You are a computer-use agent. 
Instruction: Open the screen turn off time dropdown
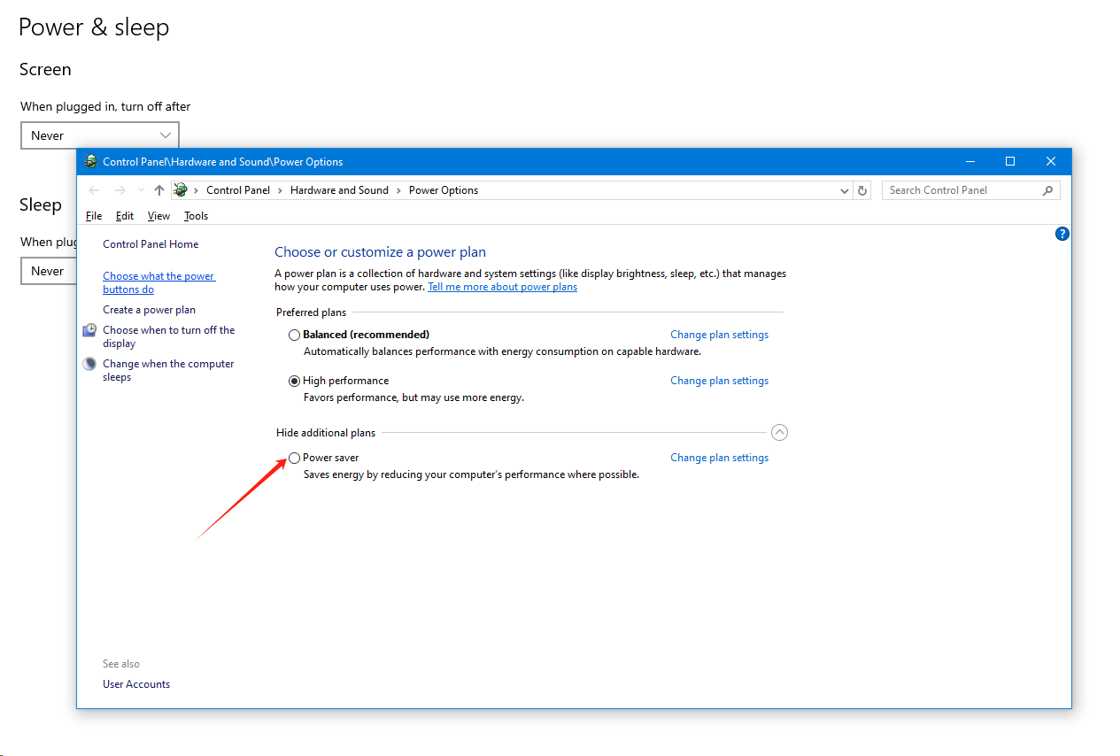click(100, 135)
